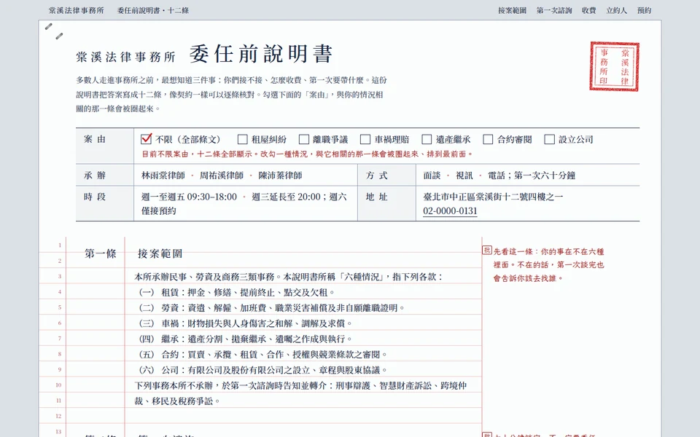Go to 收費 section from nav
The image size is (700, 437).
coord(589,10)
